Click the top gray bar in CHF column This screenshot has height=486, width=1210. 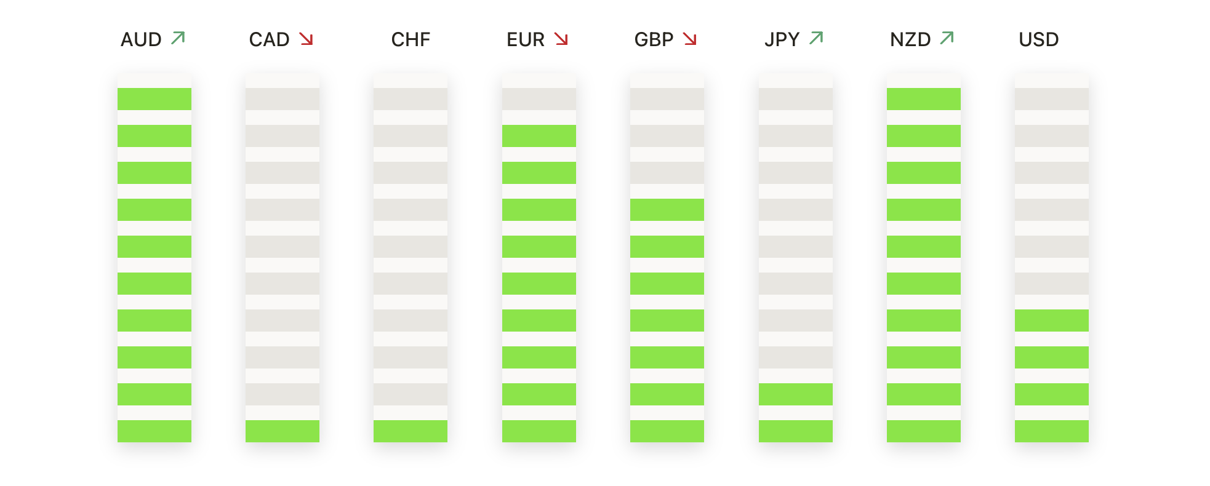click(x=411, y=99)
